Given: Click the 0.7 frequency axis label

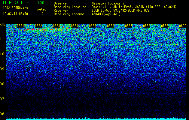Looking at the screenshot, I should point(3,99).
